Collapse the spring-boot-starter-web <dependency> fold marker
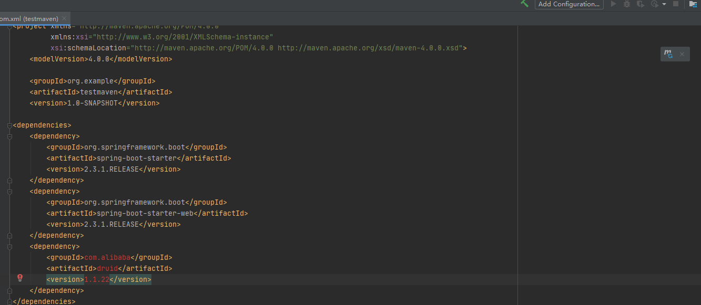 coord(9,192)
